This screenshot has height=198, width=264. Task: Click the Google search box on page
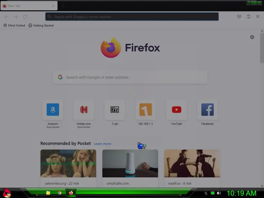(130, 77)
